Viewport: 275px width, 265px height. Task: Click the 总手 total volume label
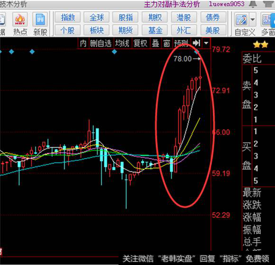click(252, 242)
